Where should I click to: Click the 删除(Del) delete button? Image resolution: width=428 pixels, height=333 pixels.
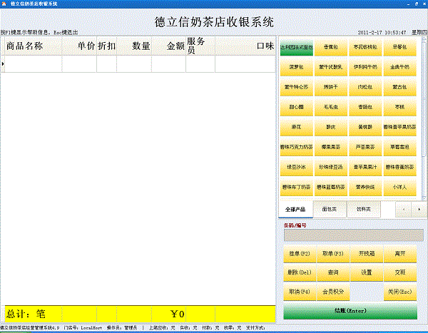coord(300,272)
